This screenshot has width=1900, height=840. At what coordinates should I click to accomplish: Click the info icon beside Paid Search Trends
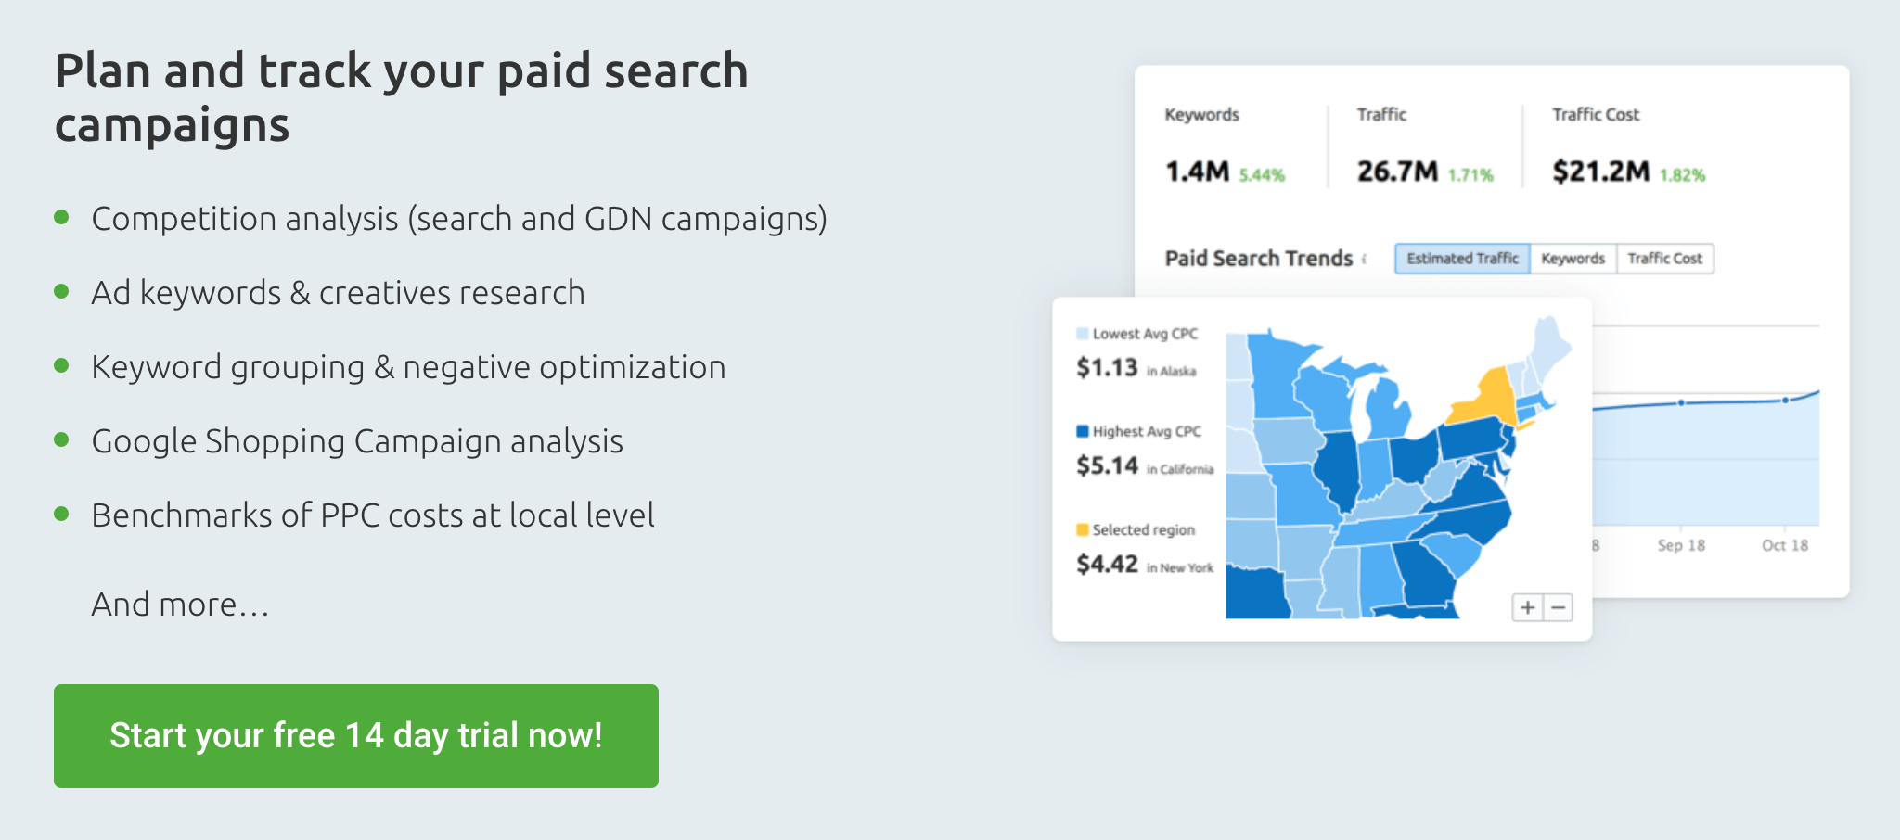coord(1365,260)
